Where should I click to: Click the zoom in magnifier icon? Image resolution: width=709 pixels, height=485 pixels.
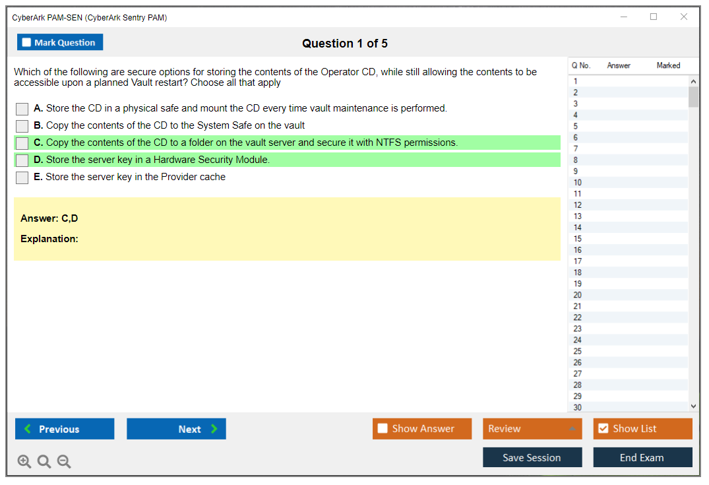[x=24, y=462]
